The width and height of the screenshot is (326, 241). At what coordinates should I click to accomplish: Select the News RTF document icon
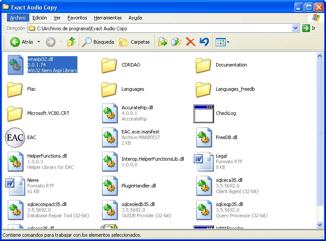(x=15, y=186)
